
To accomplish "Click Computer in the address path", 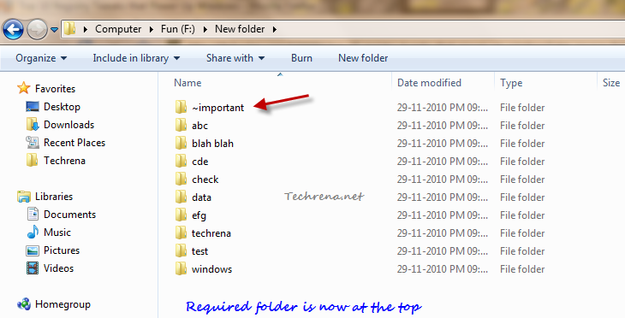I will [118, 29].
